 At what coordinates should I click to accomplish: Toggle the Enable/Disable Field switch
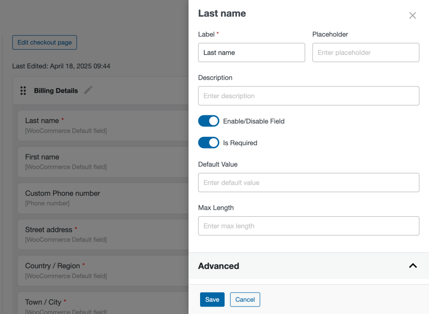tap(208, 121)
